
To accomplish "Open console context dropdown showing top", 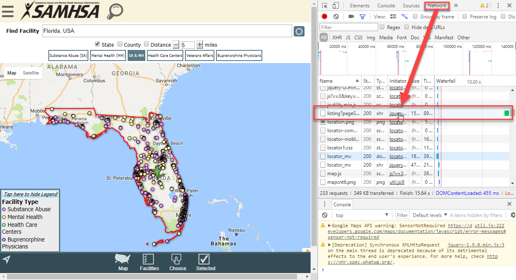I will pos(362,215).
